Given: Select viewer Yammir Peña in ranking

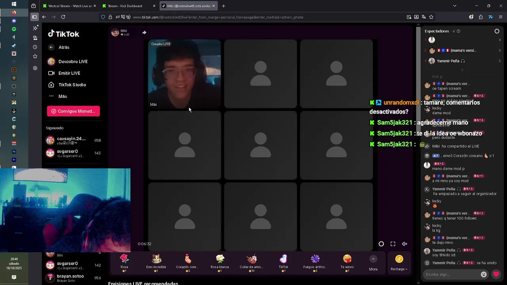Looking at the screenshot, I should pyautogui.click(x=463, y=61).
